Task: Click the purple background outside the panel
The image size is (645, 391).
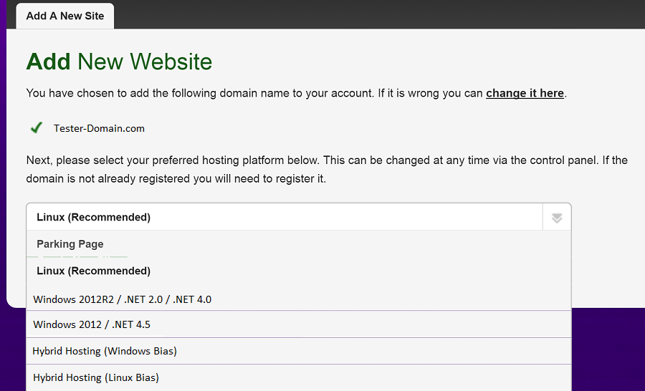Action: pos(608,349)
